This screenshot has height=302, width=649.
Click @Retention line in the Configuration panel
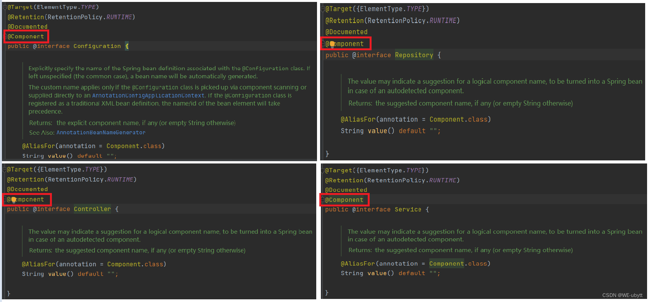(x=71, y=17)
